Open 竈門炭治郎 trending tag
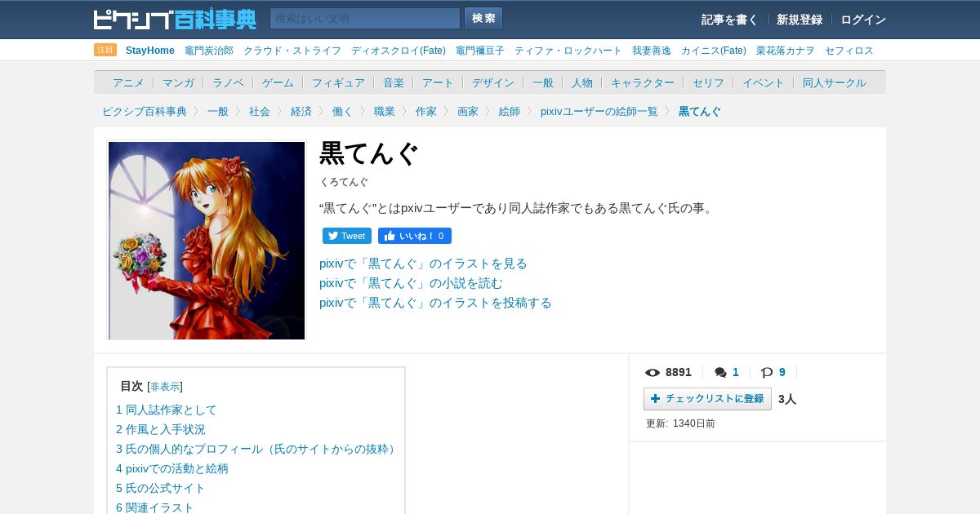The image size is (980, 514). point(209,51)
